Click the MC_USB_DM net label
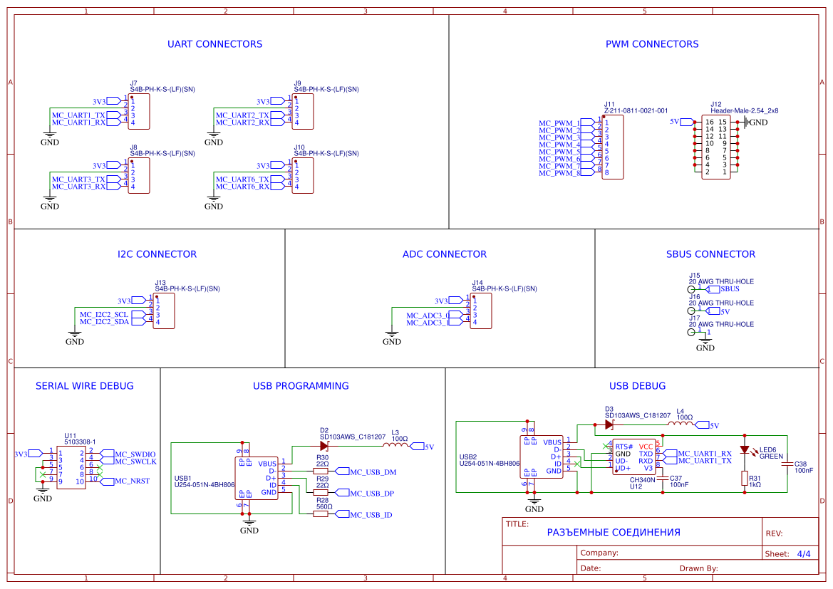Viewport: 833px width, 589px height. coord(372,471)
